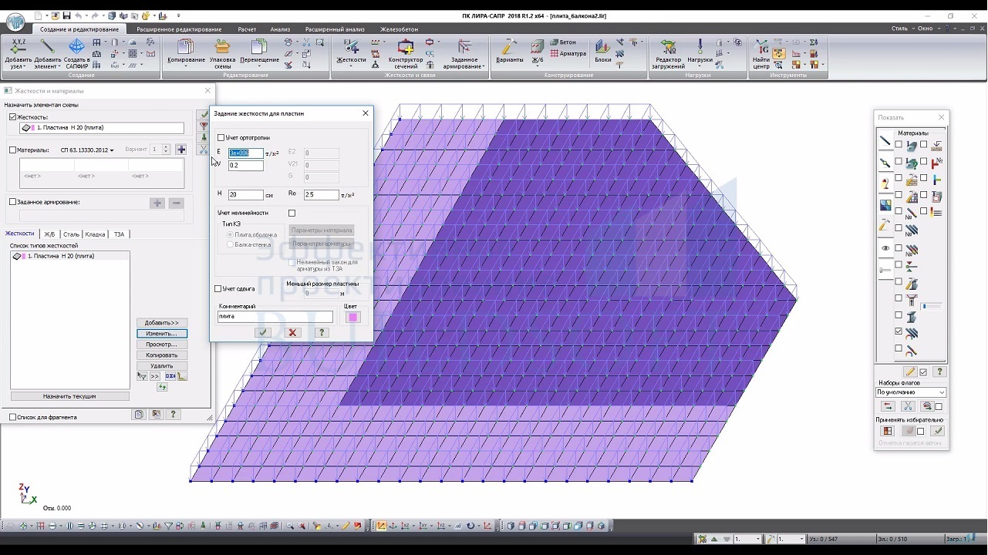Viewport: 988px width, 555px height.
Task: Enable the Материалы checkbox
Action: click(12, 150)
